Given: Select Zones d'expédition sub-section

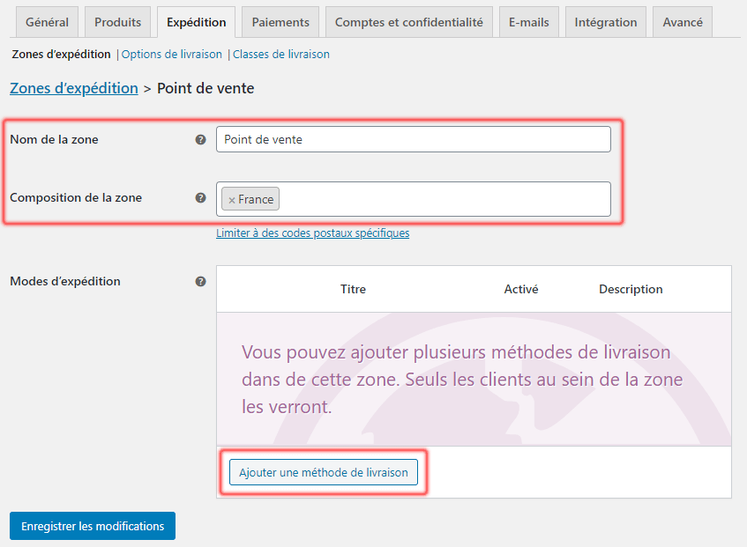Looking at the screenshot, I should [61, 55].
